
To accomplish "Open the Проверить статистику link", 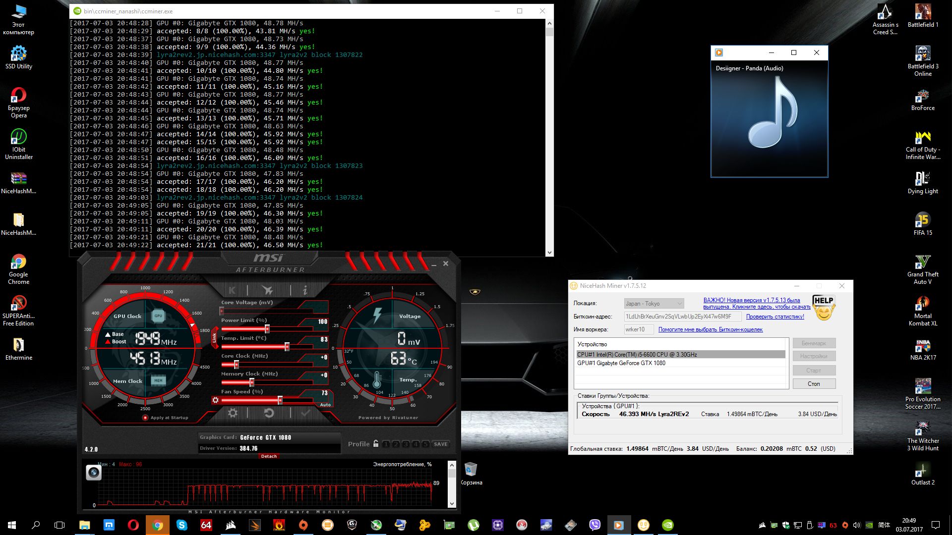I will tap(775, 317).
